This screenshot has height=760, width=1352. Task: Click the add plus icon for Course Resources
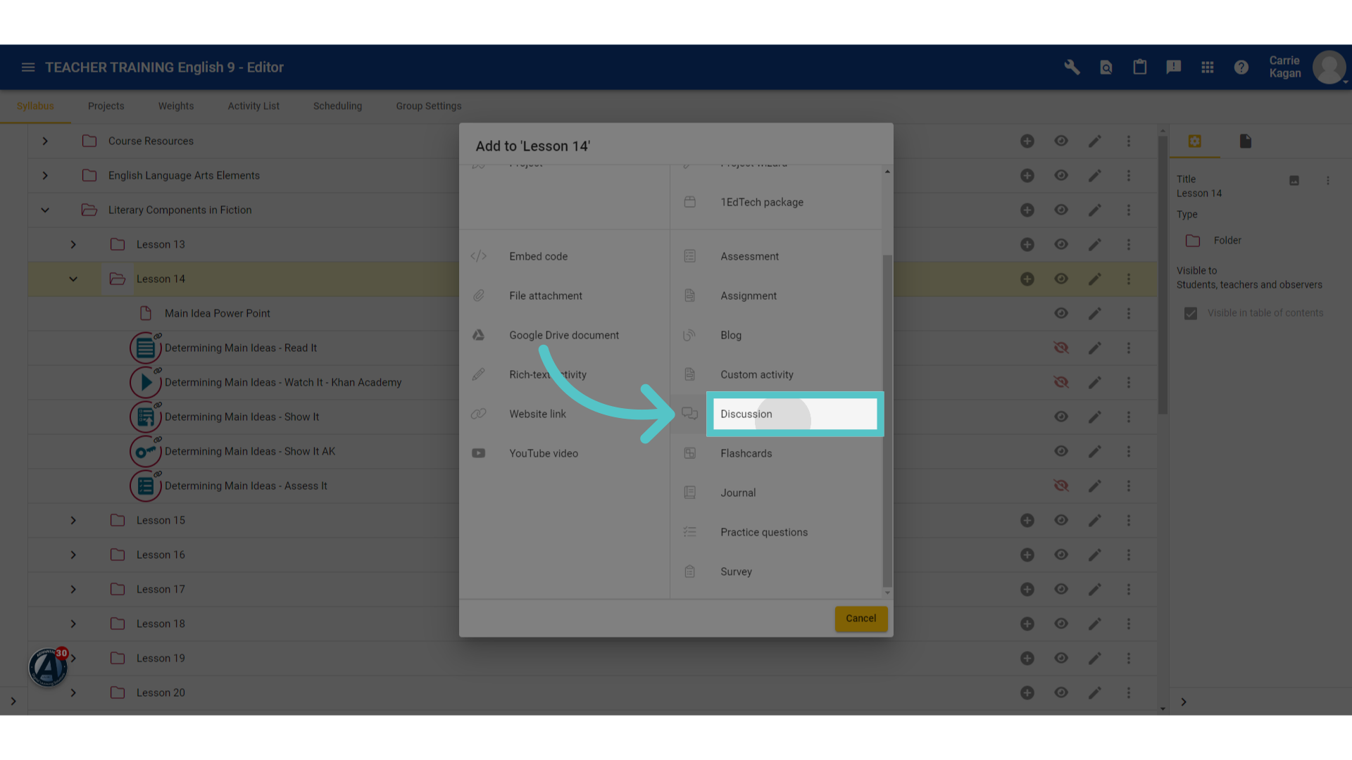pyautogui.click(x=1027, y=141)
